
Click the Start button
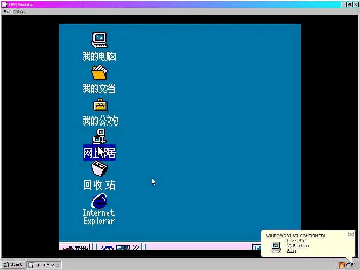pyautogui.click(x=13, y=265)
